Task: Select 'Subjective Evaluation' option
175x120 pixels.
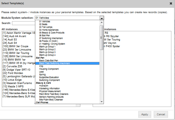Action: 49,77
